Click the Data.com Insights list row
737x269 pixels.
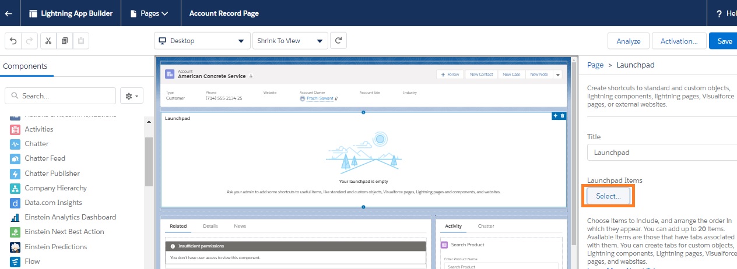coord(73,203)
